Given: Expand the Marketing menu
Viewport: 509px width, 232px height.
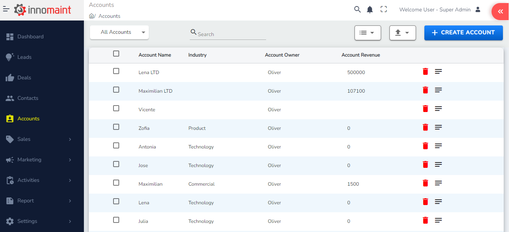Looking at the screenshot, I should [x=42, y=159].
